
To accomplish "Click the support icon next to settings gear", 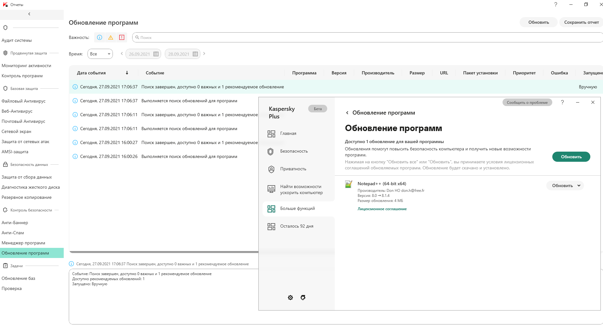I will 303,298.
